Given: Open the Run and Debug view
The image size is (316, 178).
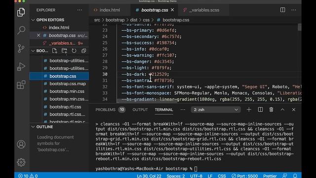Looking at the screenshot, I should (x=21, y=67).
